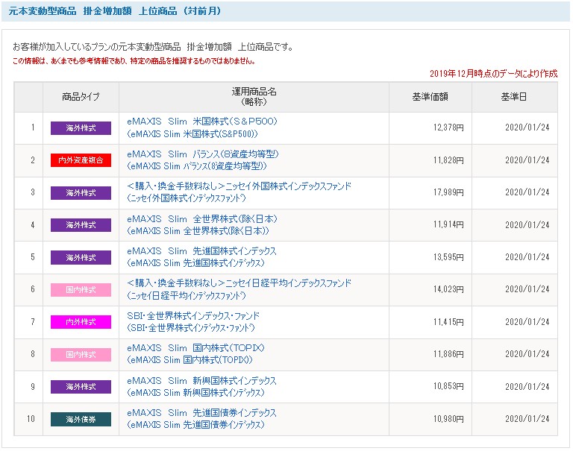
Task: Select price 12,378円
Action: click(448, 127)
